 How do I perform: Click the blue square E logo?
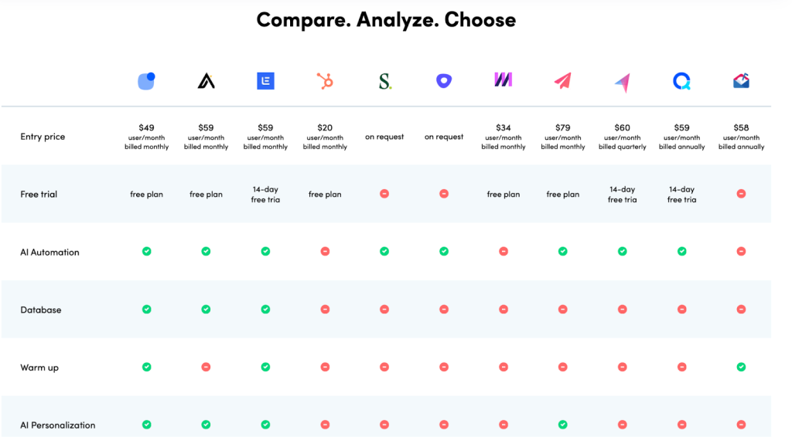point(266,80)
